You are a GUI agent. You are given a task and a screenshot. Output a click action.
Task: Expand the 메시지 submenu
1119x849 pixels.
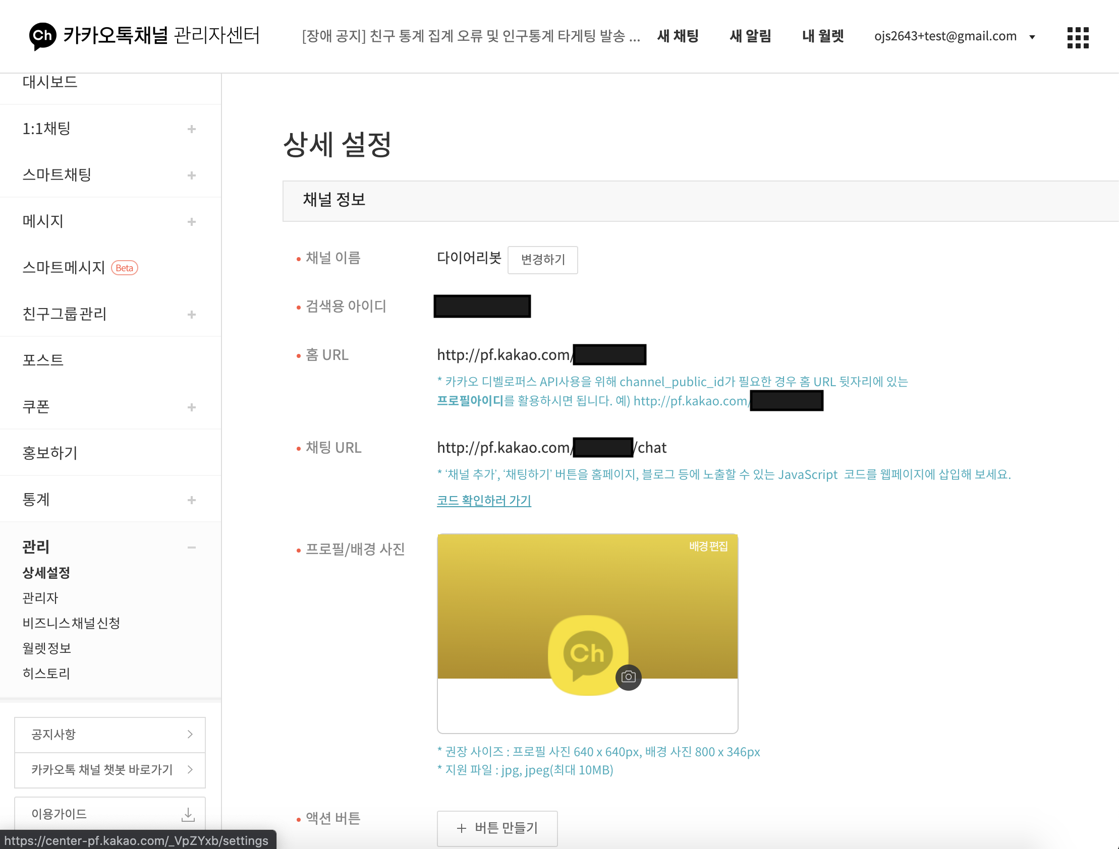click(192, 222)
